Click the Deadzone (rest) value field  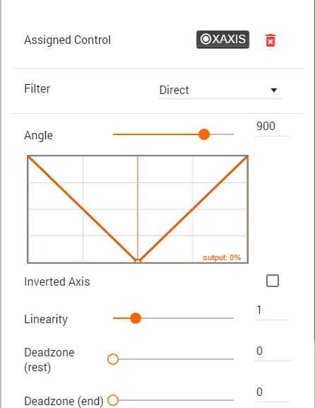click(x=273, y=351)
